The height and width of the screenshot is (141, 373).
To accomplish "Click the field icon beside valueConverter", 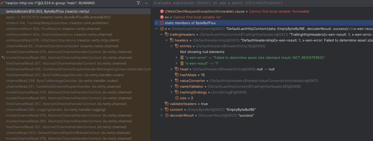I will [177, 81].
